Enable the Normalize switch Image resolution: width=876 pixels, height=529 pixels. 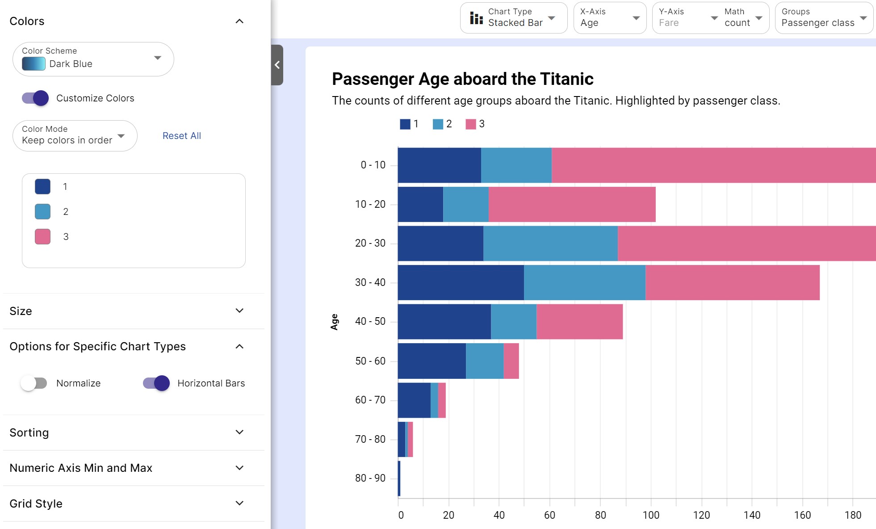(34, 383)
